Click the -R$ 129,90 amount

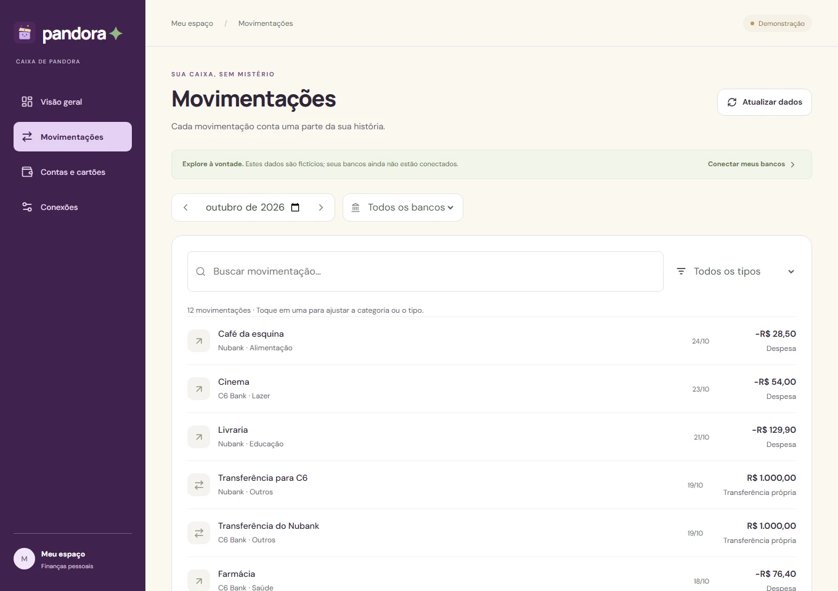774,430
